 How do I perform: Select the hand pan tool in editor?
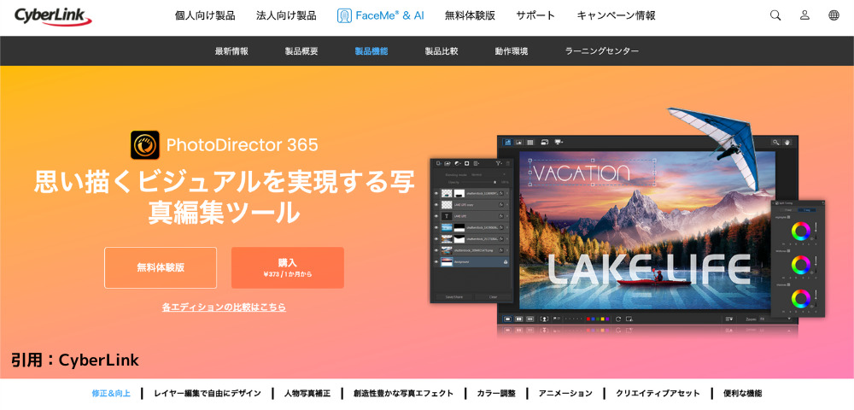pos(787,142)
